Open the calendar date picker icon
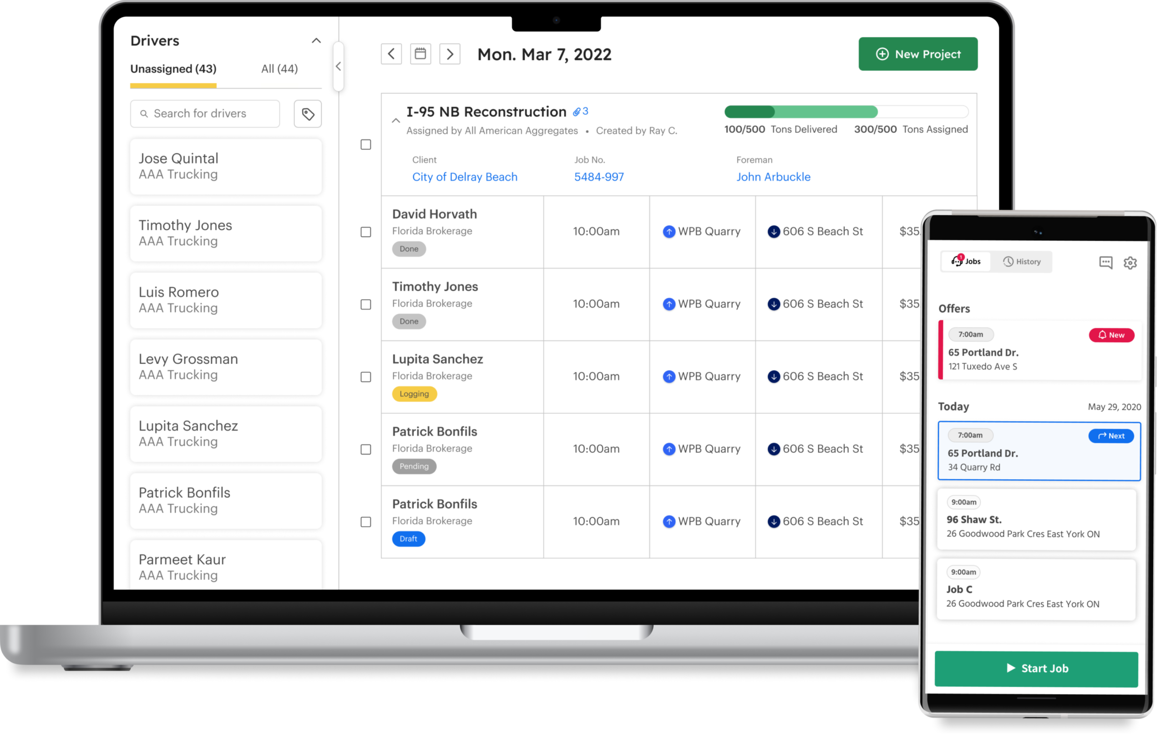The image size is (1165, 734). (420, 54)
